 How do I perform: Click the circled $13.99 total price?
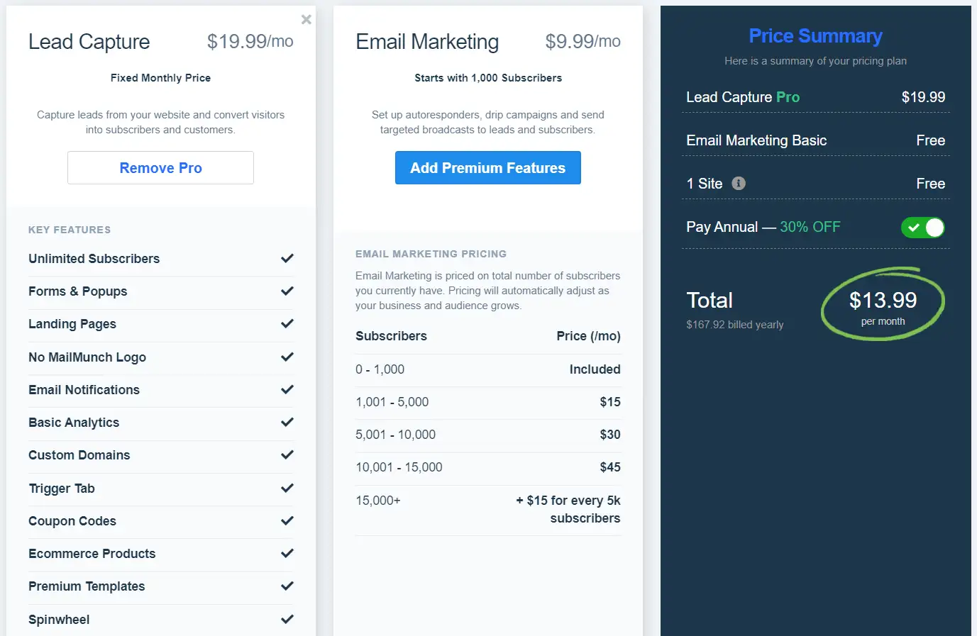(883, 301)
